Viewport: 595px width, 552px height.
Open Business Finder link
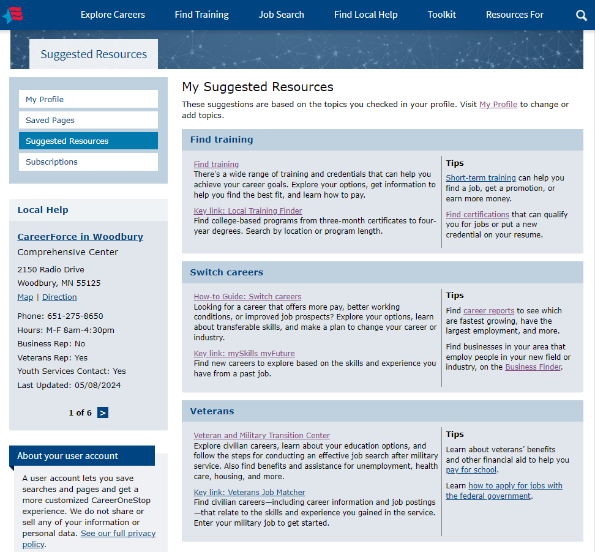coord(533,367)
